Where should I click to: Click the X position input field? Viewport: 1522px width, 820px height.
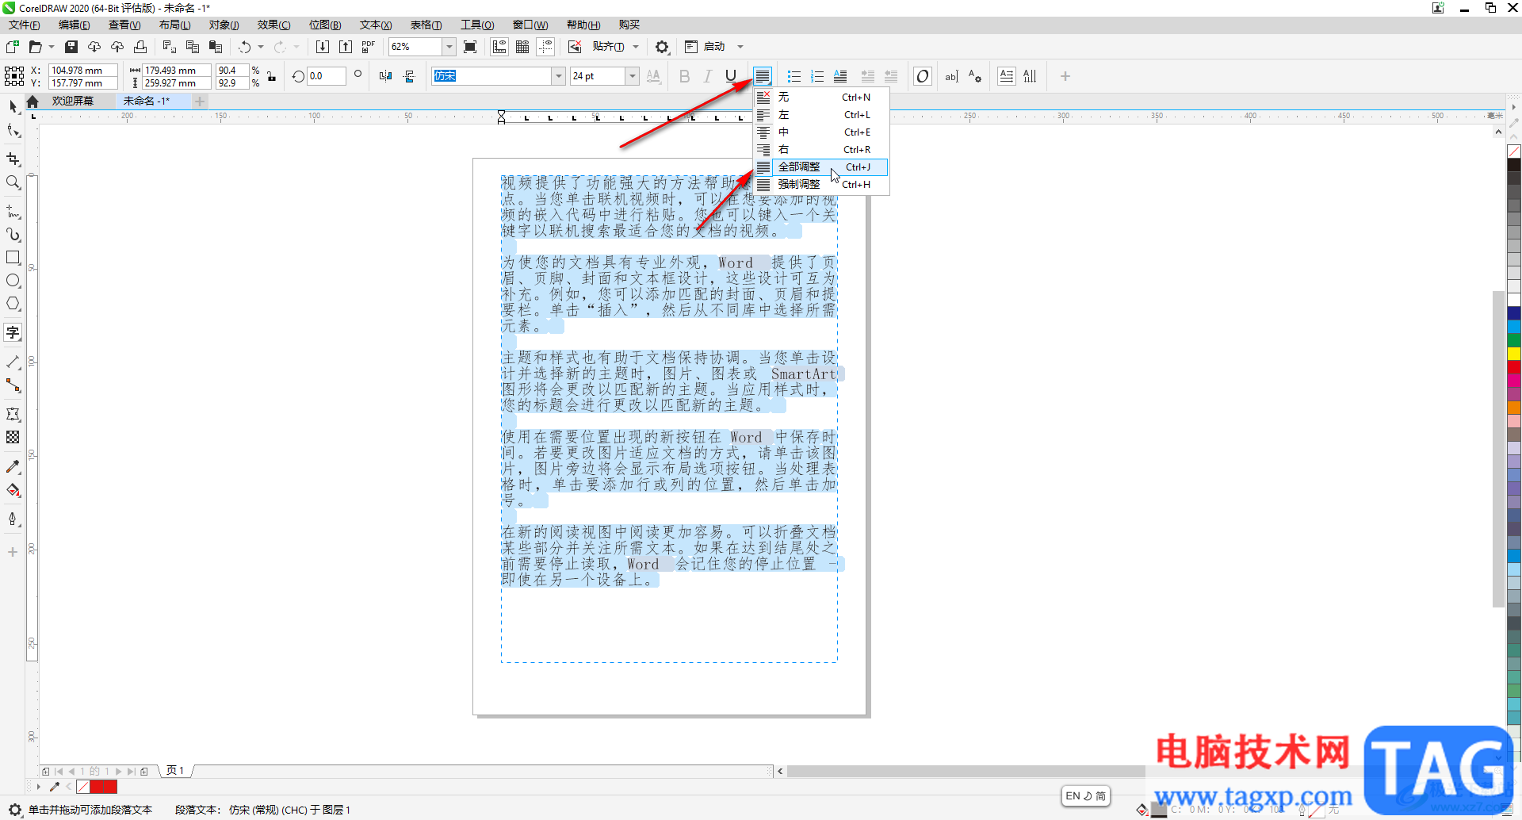tap(82, 70)
